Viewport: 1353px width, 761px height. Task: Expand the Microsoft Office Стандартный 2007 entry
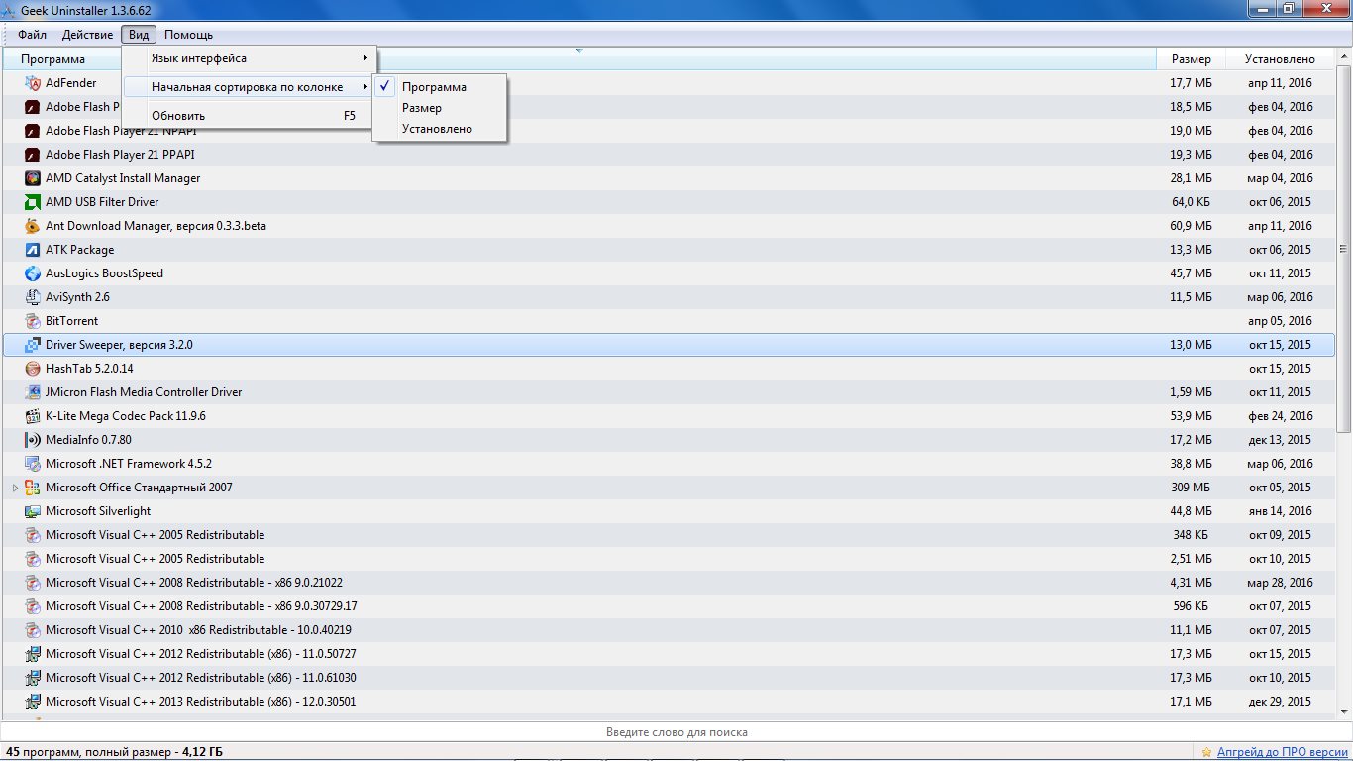point(15,488)
